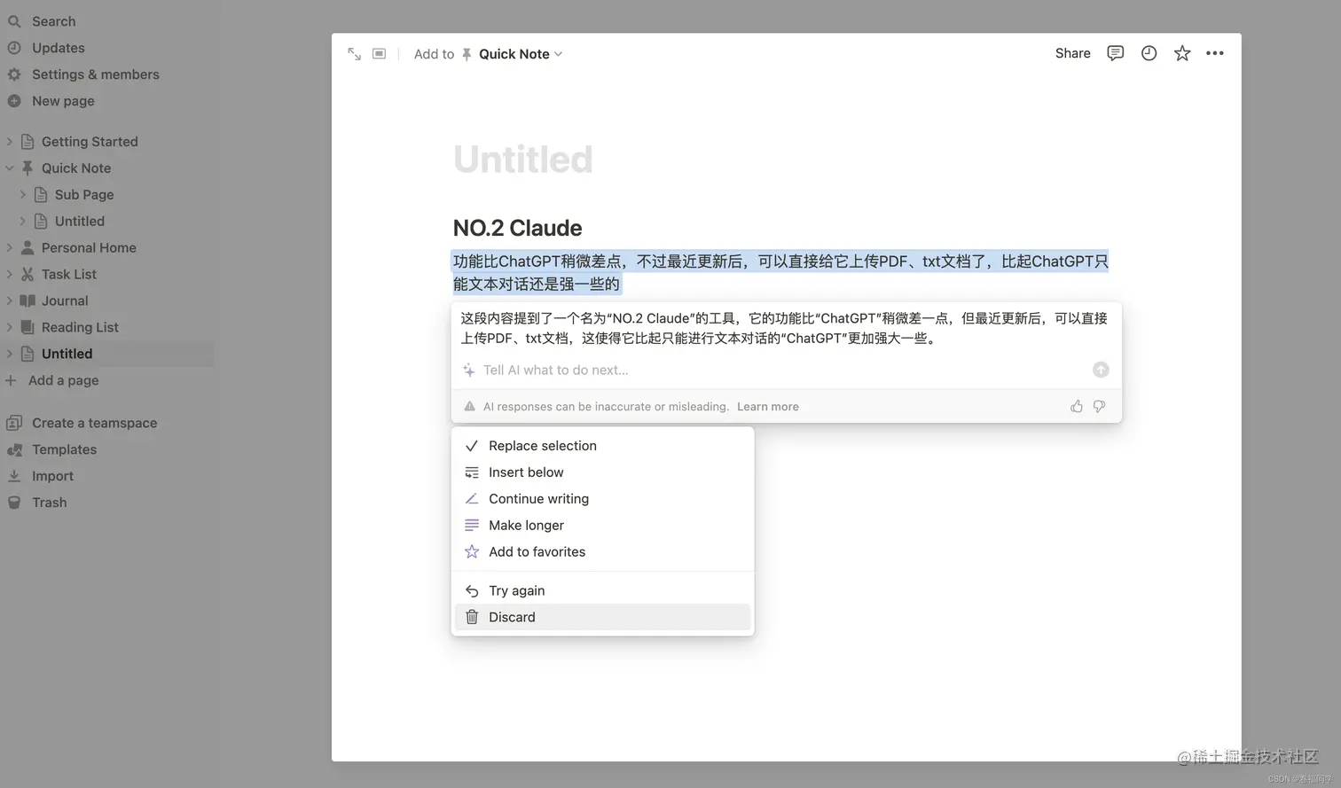Choose Continue writing
1341x788 pixels.
click(x=603, y=499)
